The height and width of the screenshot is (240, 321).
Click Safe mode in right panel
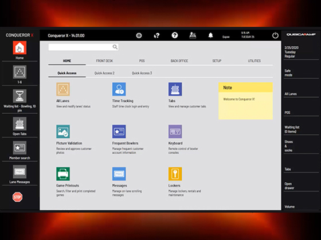click(288, 73)
